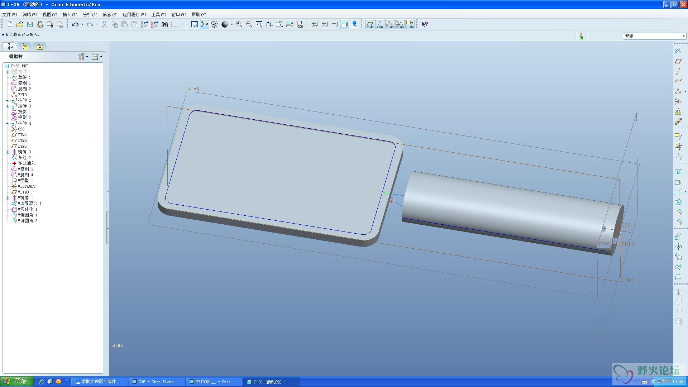Select the Round tool in right toolbar
Screen dimensions: 688x387
coord(678,212)
